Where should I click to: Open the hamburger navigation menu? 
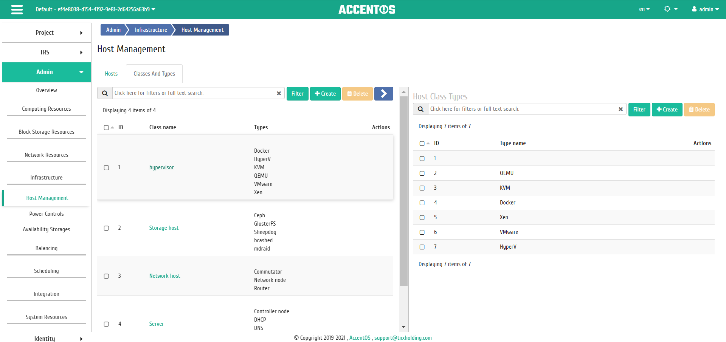[17, 9]
